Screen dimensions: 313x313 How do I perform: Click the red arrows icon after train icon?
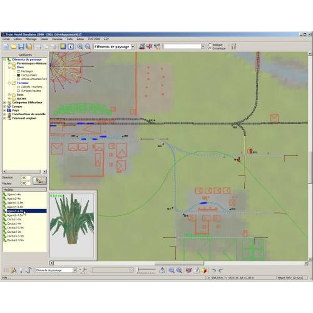pos(150,46)
